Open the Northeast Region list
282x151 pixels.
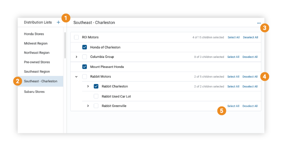[x=37, y=53]
